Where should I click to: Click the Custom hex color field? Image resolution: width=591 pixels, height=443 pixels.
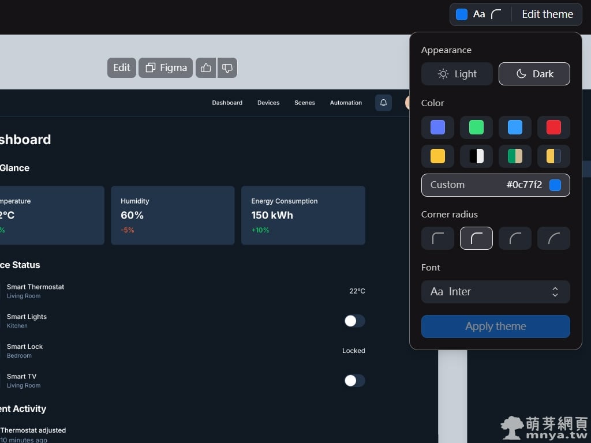coord(496,185)
